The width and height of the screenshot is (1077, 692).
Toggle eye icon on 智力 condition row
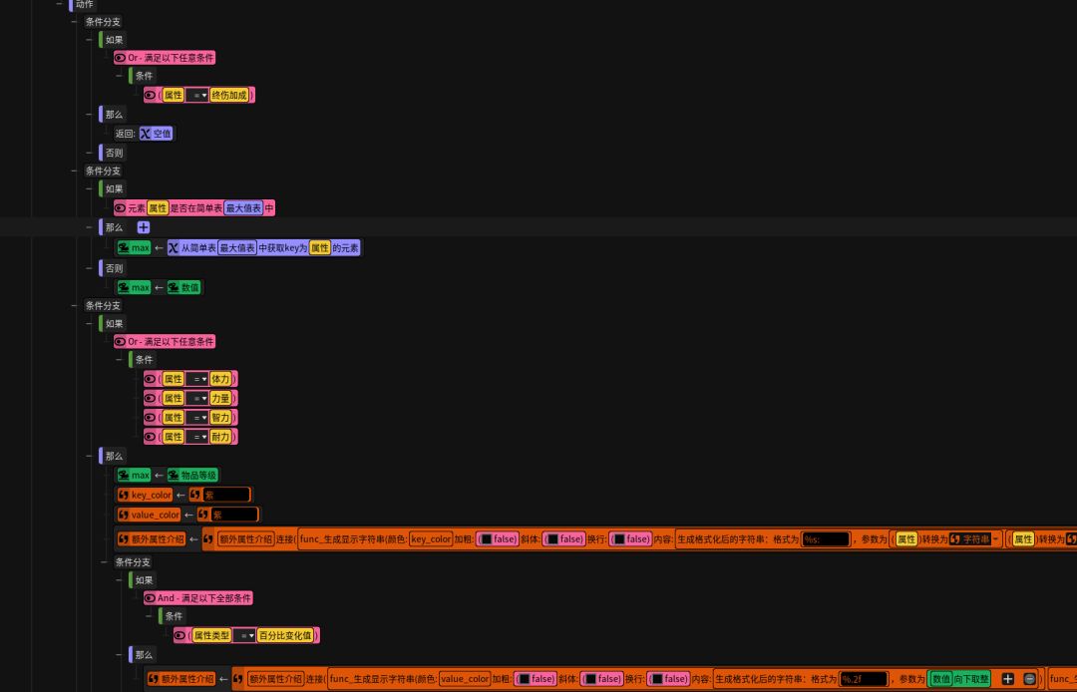click(150, 418)
